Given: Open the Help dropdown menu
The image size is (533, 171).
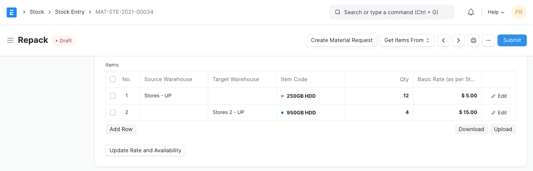Looking at the screenshot, I should pos(496,12).
